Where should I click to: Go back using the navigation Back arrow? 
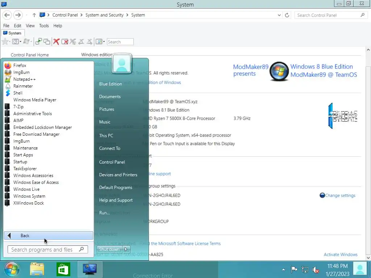click(7, 15)
